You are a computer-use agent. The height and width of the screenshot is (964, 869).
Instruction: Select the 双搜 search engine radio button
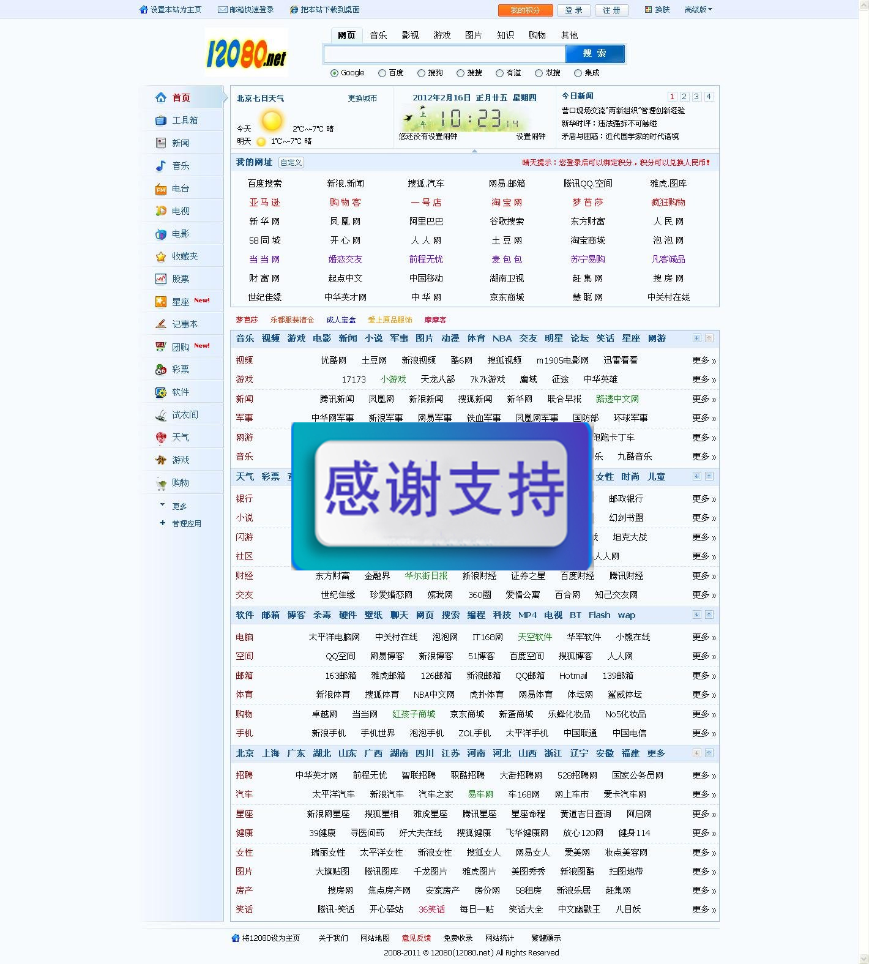pos(539,73)
